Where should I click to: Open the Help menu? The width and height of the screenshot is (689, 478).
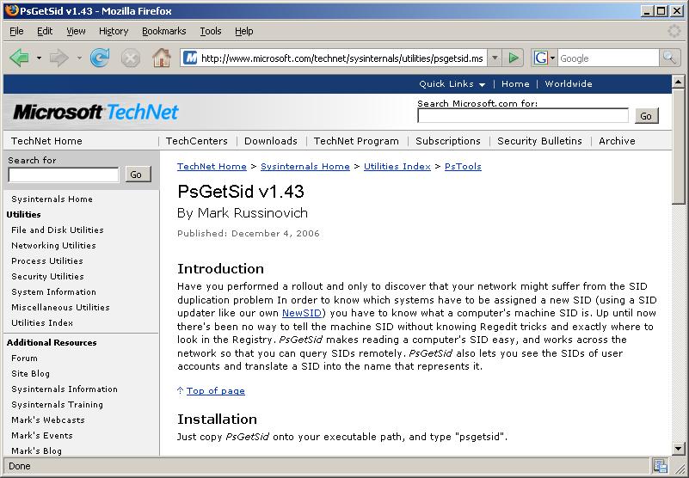244,31
